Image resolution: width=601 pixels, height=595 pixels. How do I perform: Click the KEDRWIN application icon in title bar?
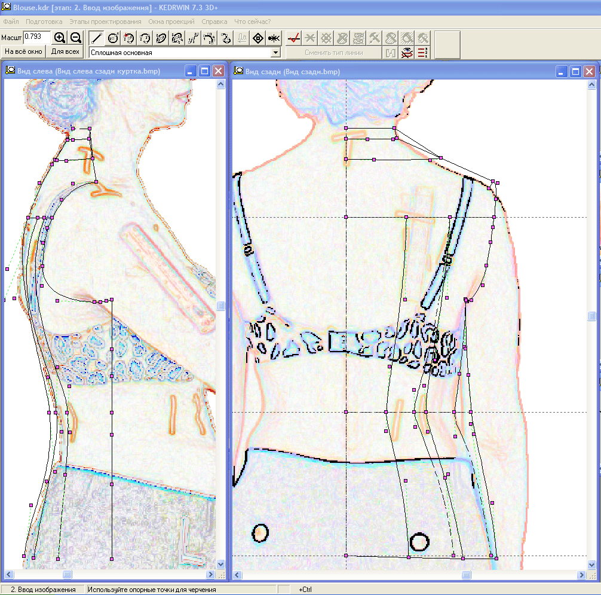(6, 7)
